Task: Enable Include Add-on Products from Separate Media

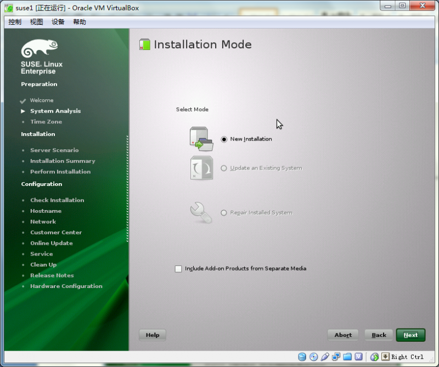Action: (x=178, y=269)
